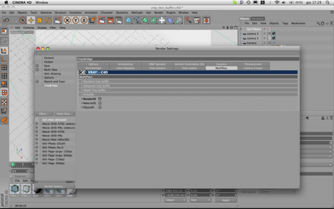Click the Array modeling object icon
Screen dimensions: 334x209
pyautogui.click(x=153, y=20)
